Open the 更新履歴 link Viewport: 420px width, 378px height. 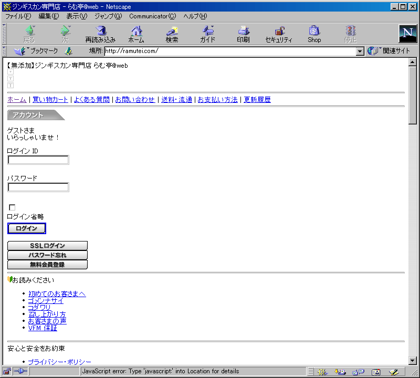pos(257,100)
